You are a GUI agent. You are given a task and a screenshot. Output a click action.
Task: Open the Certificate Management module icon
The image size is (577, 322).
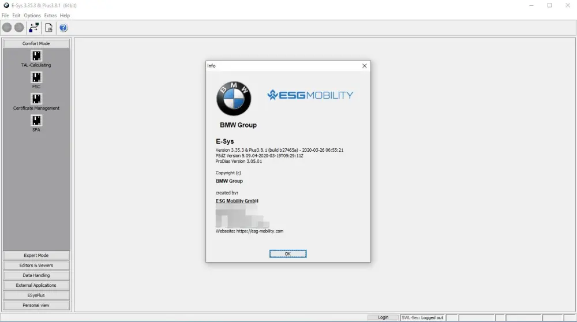coord(36,99)
